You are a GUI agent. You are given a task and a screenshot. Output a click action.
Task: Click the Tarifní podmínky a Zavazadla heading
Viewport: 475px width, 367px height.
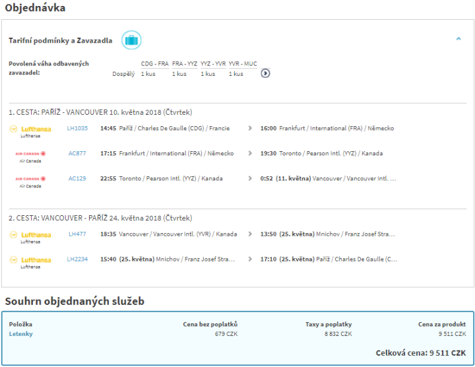(60, 40)
